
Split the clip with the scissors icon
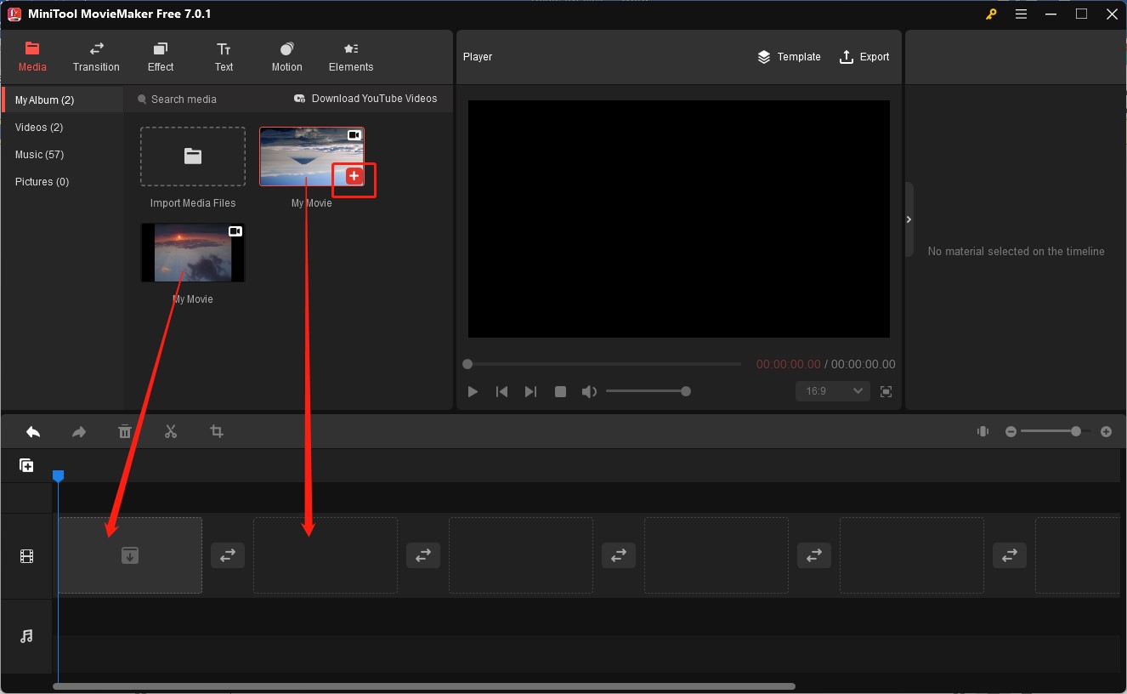coord(171,431)
